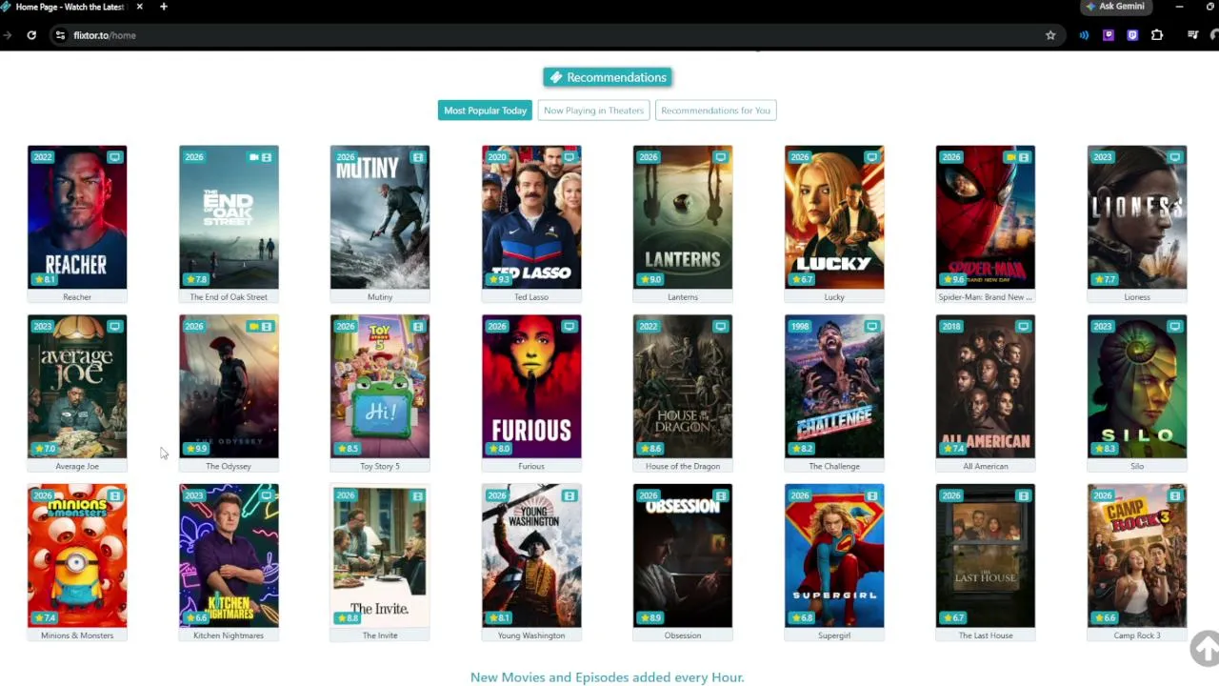Screen dimensions: 1219x686
Task: Click film-strip icon on Young Washington poster
Action: point(569,495)
